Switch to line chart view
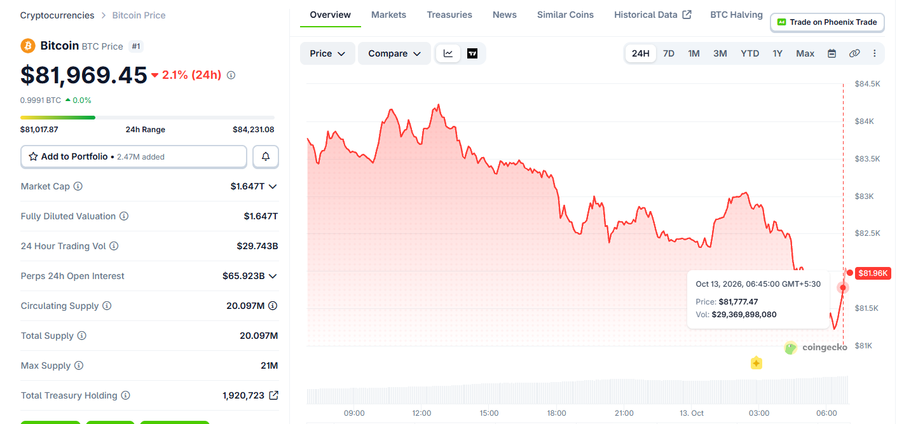897x424 pixels. 448,53
